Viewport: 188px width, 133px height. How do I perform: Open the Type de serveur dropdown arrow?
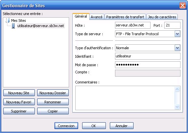click(178, 34)
